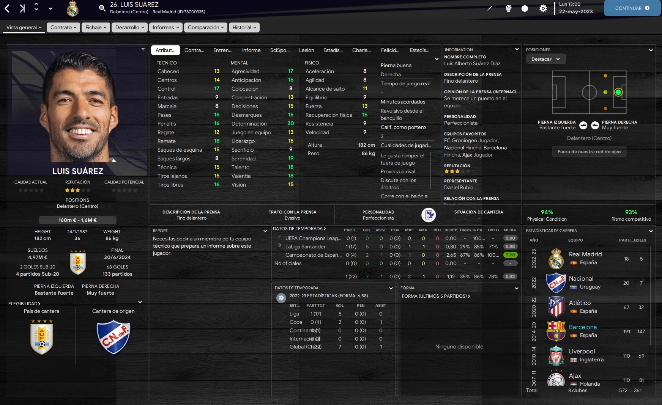Viewport: 662px width, 405px height.
Task: Switch to the Charla... tab
Action: point(361,50)
